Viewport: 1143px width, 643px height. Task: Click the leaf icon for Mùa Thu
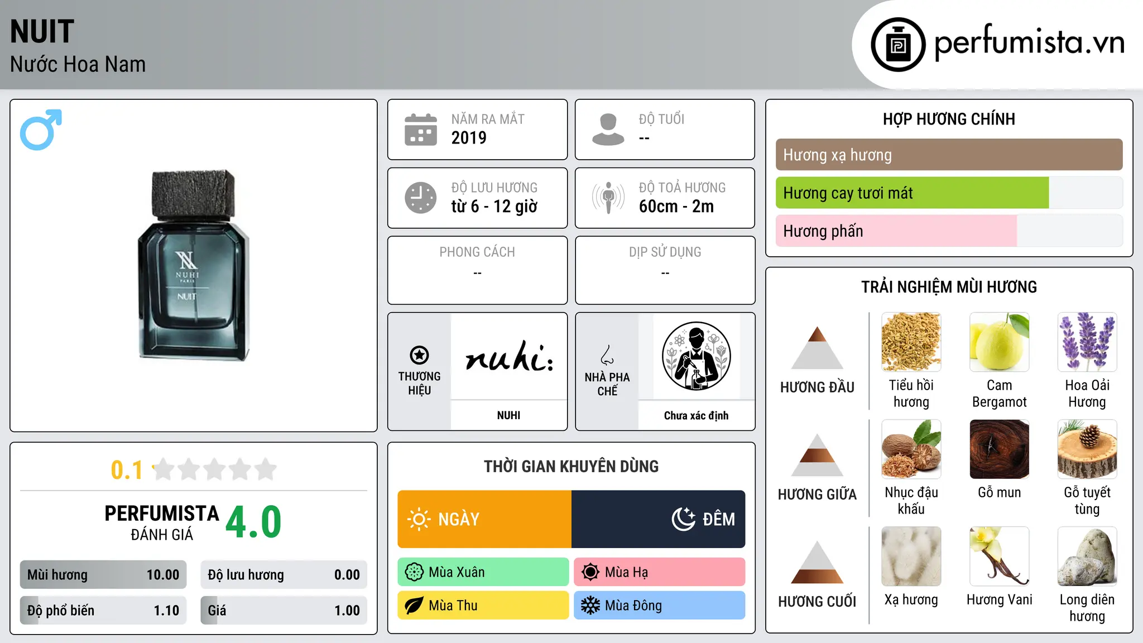click(414, 606)
